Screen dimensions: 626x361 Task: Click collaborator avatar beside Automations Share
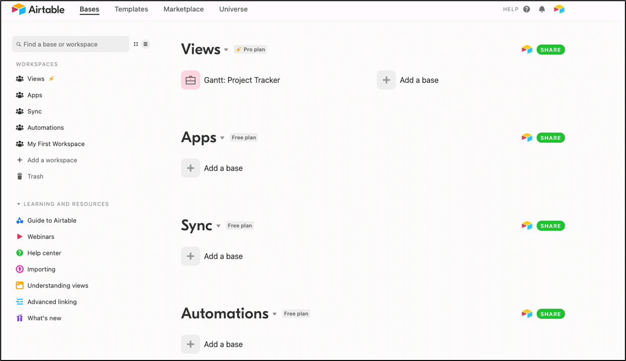point(527,314)
